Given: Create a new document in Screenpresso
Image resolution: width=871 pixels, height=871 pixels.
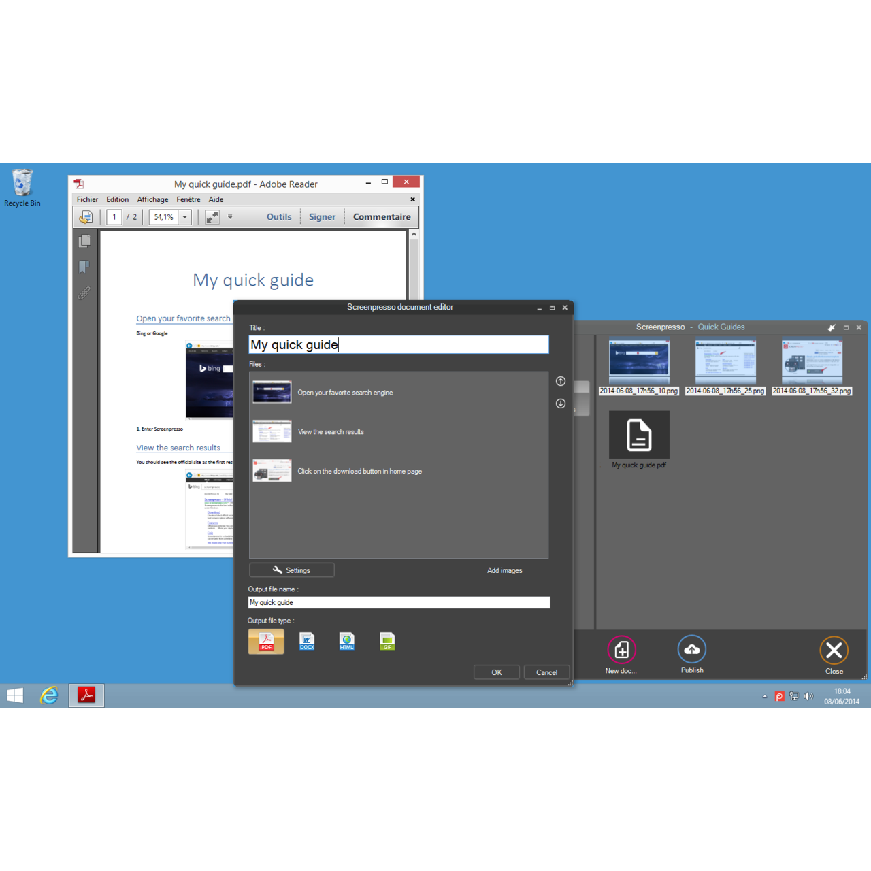Looking at the screenshot, I should coord(621,650).
